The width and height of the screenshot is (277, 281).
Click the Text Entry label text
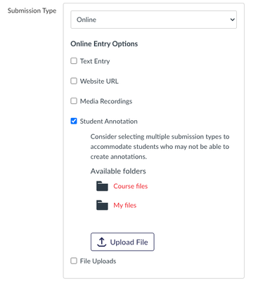(95, 61)
